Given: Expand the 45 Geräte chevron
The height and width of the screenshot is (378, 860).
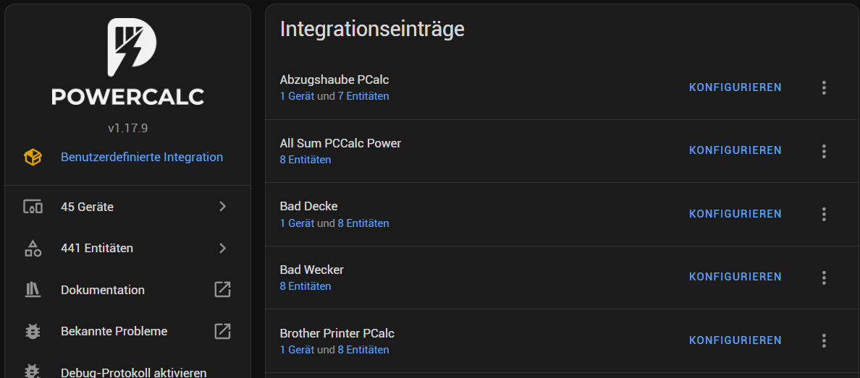Looking at the screenshot, I should pos(223,207).
